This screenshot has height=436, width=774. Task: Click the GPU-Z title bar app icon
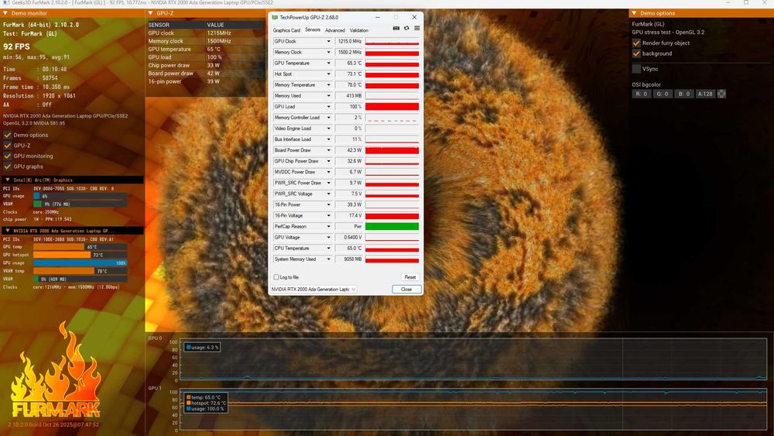(275, 17)
